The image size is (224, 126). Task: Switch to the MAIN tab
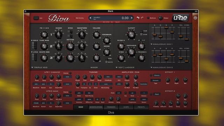[x=81, y=107]
